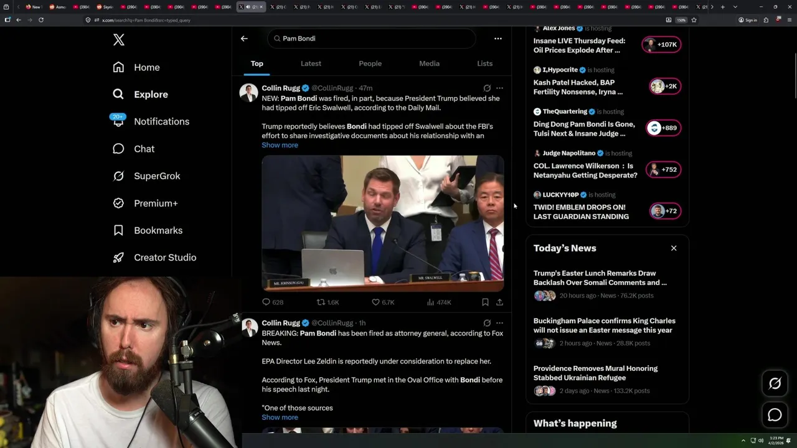Bookmark the Swalwell tip-off post

[x=485, y=302]
